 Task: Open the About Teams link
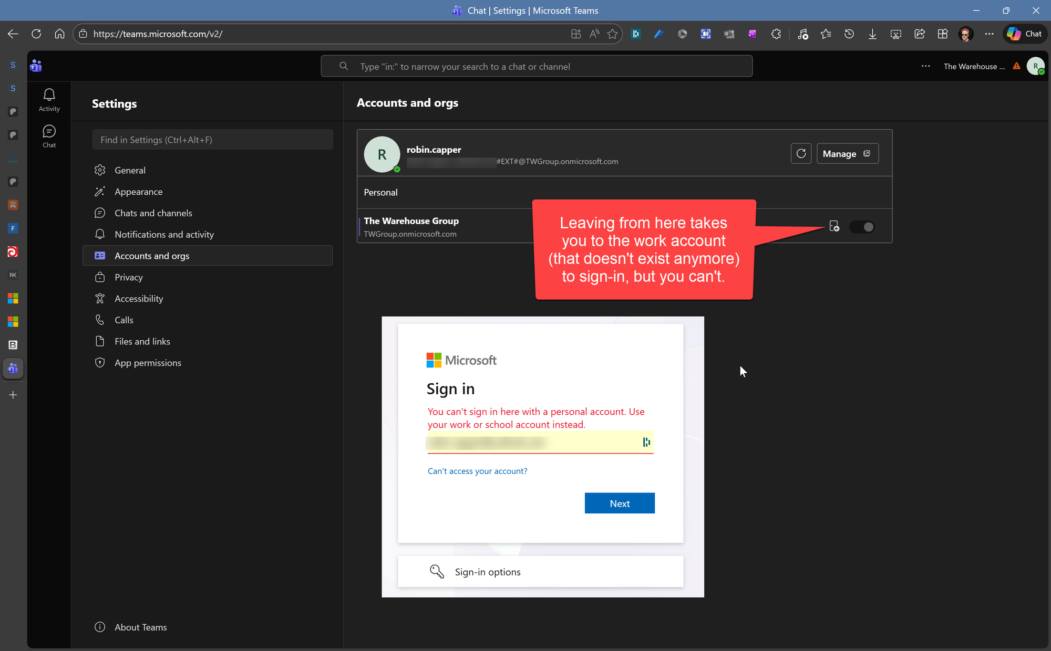pyautogui.click(x=140, y=627)
